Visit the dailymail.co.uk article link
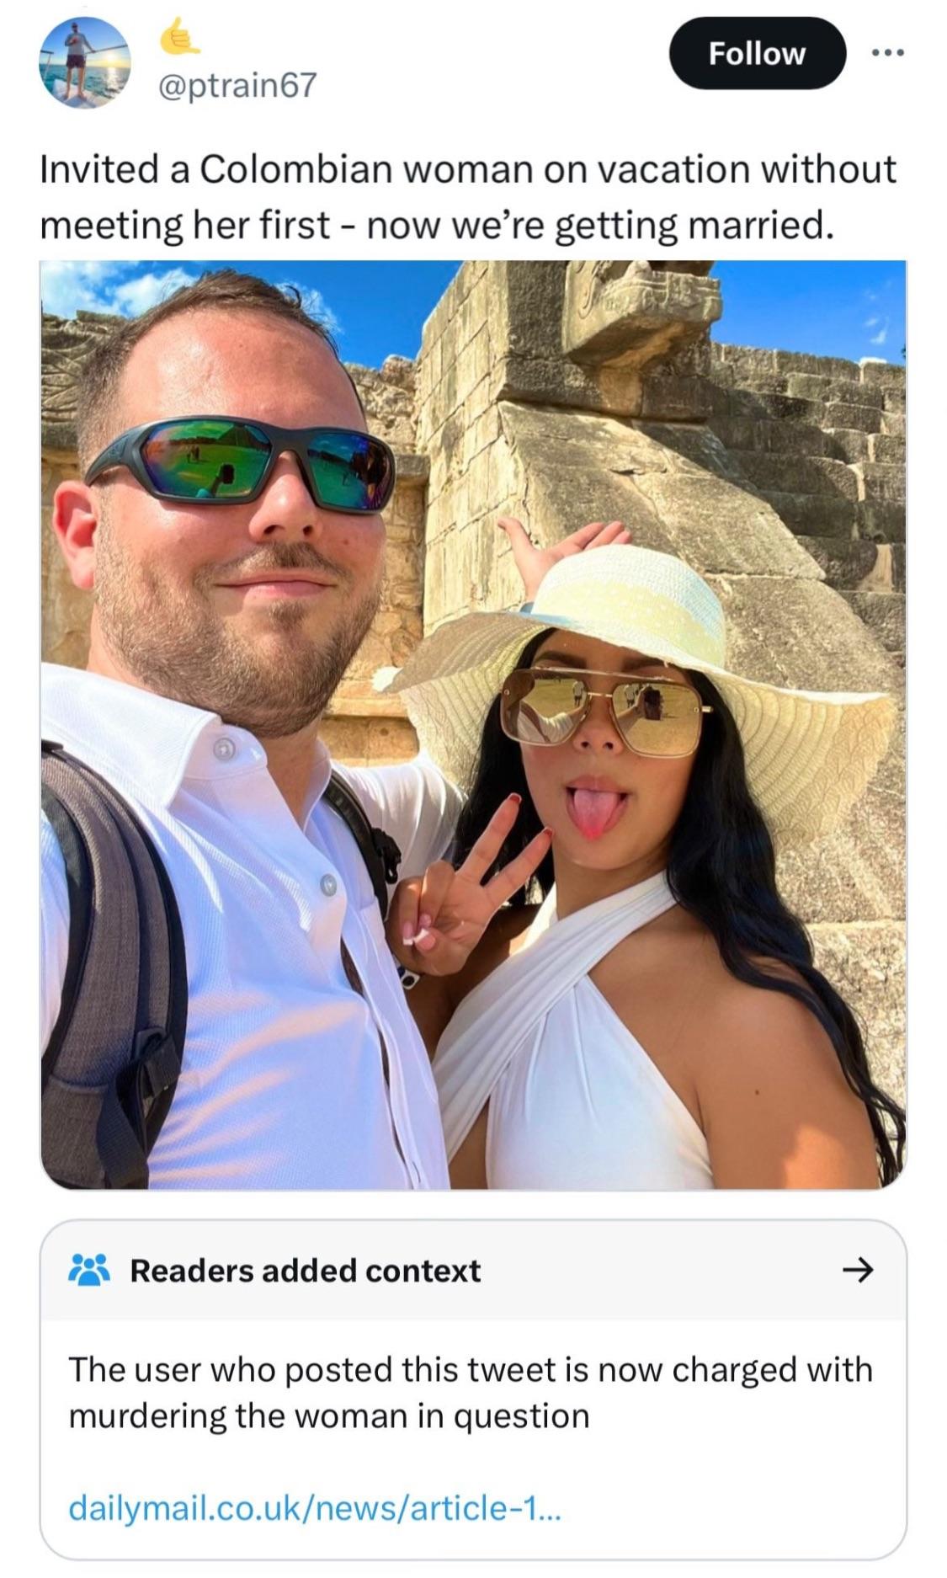The image size is (947, 1578). pos(314,1506)
